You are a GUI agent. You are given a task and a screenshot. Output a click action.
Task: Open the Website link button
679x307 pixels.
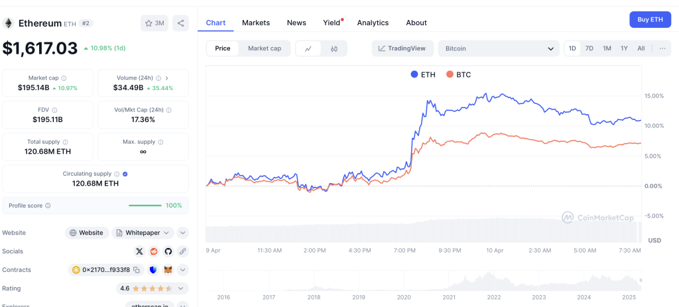pos(87,233)
